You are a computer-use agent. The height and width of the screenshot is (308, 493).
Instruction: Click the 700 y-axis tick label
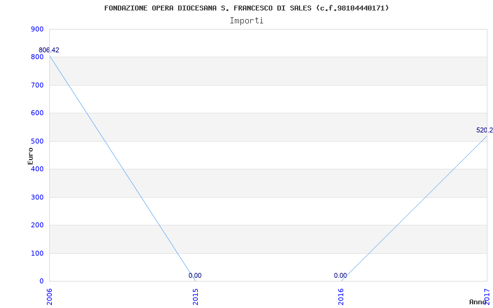(37, 85)
